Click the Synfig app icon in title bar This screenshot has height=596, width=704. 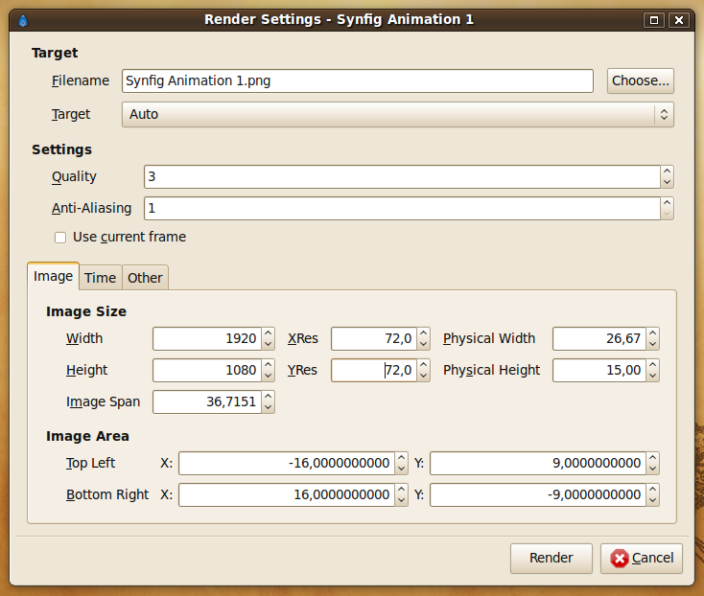(x=23, y=21)
